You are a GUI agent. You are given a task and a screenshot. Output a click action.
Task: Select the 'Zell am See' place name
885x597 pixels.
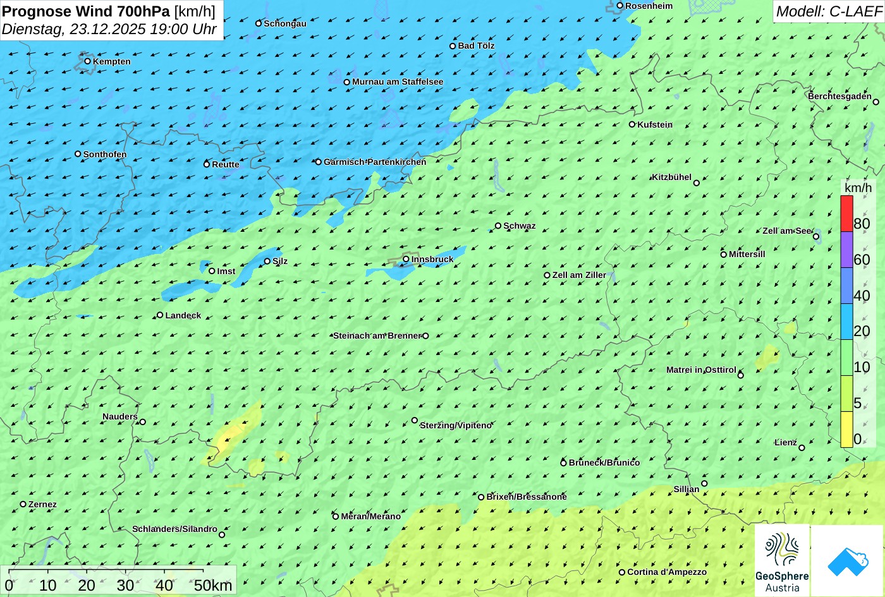pos(787,231)
